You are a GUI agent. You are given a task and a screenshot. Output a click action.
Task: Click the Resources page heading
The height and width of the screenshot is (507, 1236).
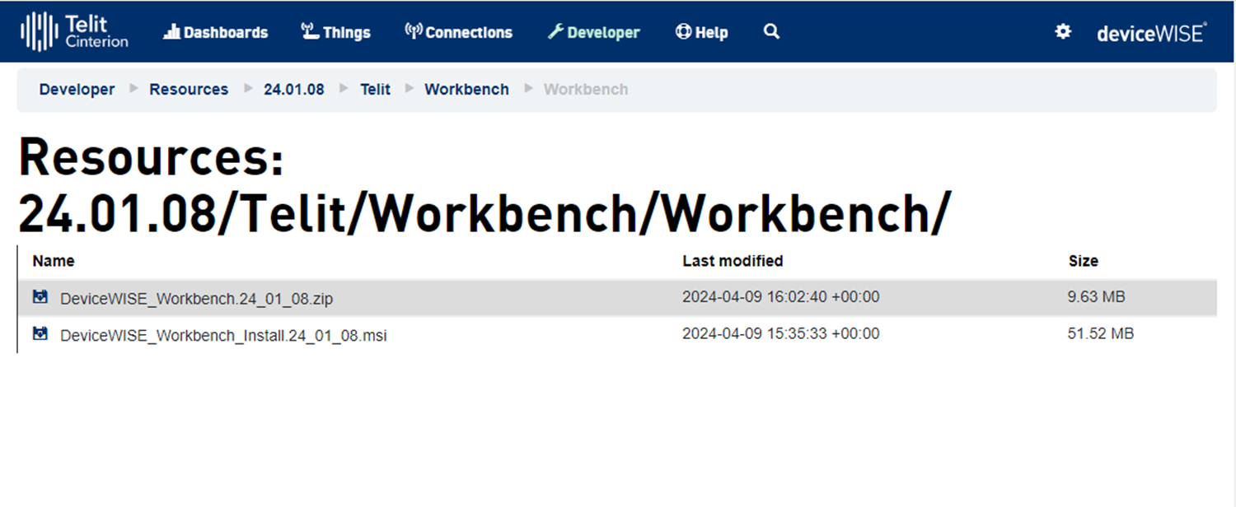click(x=485, y=186)
